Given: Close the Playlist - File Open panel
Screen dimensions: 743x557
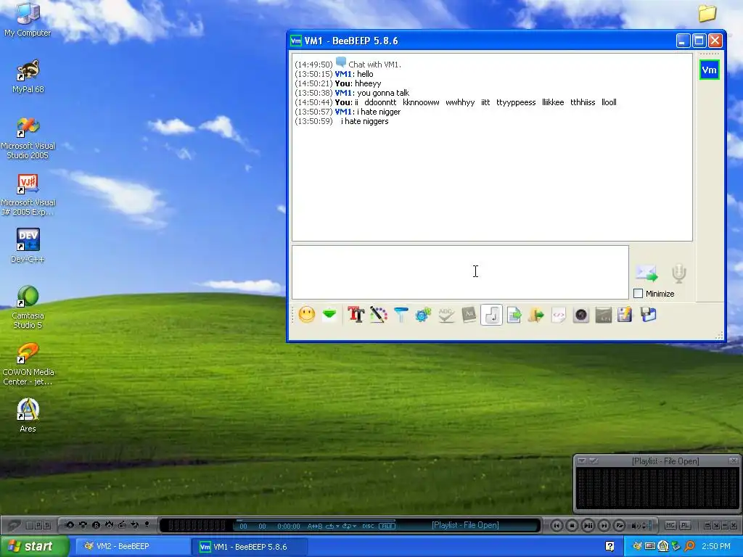Looking at the screenshot, I should tap(733, 461).
